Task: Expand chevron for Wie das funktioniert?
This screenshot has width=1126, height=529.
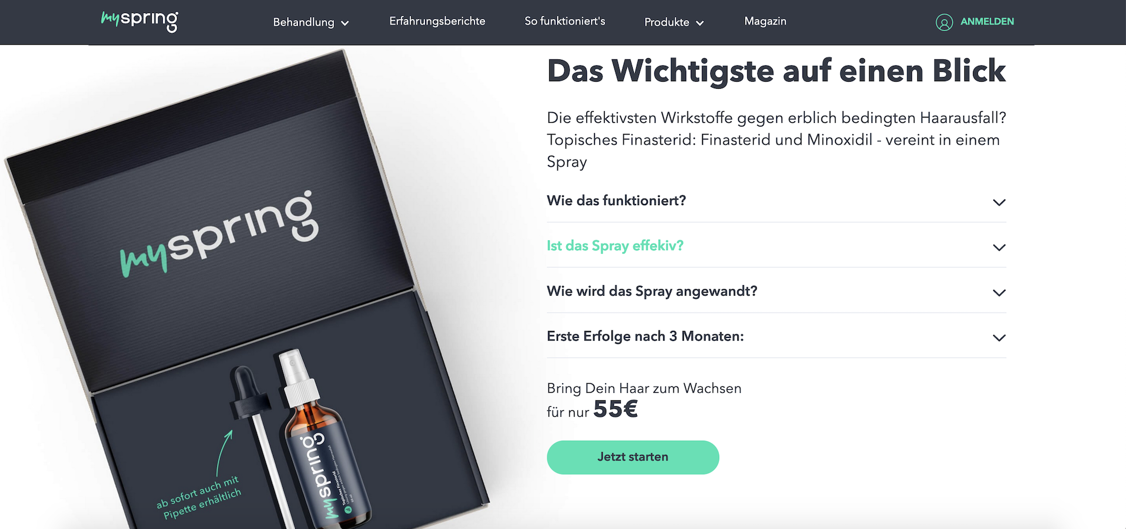Action: (x=998, y=202)
